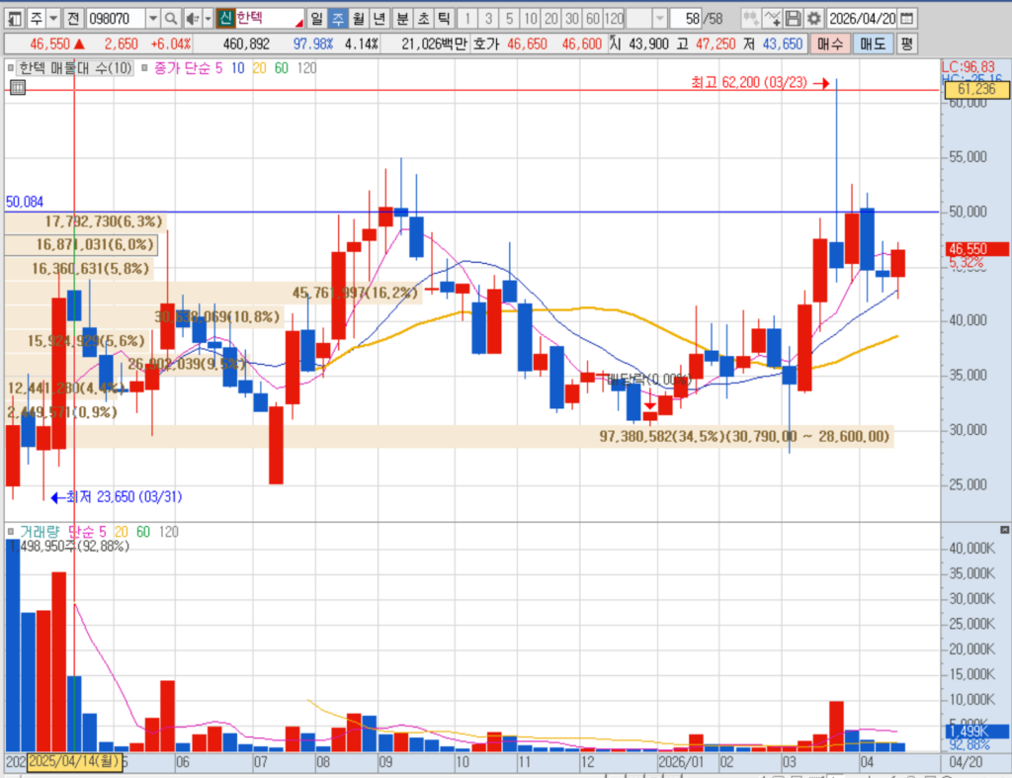Select the 일 daily period tab
Screen dimensions: 1012x778
[316, 18]
